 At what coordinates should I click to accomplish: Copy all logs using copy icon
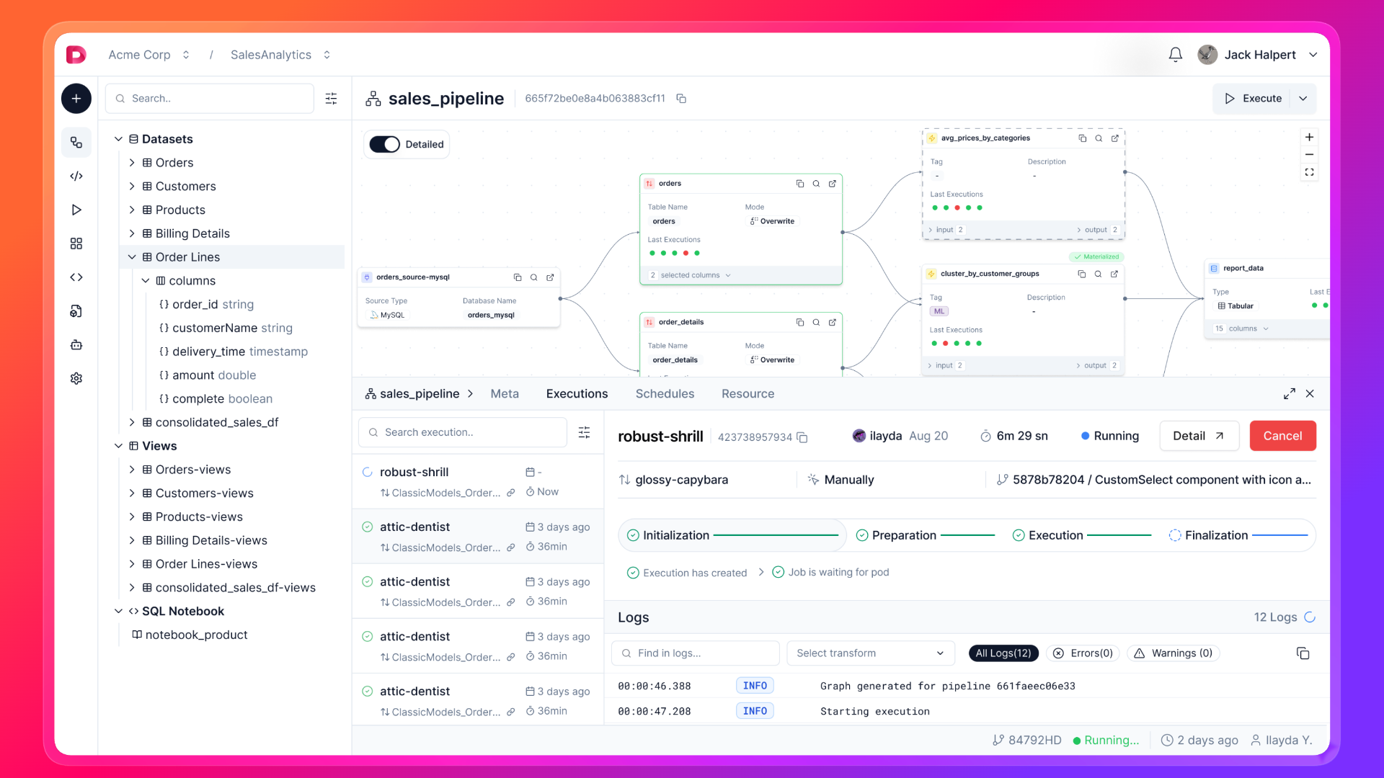point(1303,653)
